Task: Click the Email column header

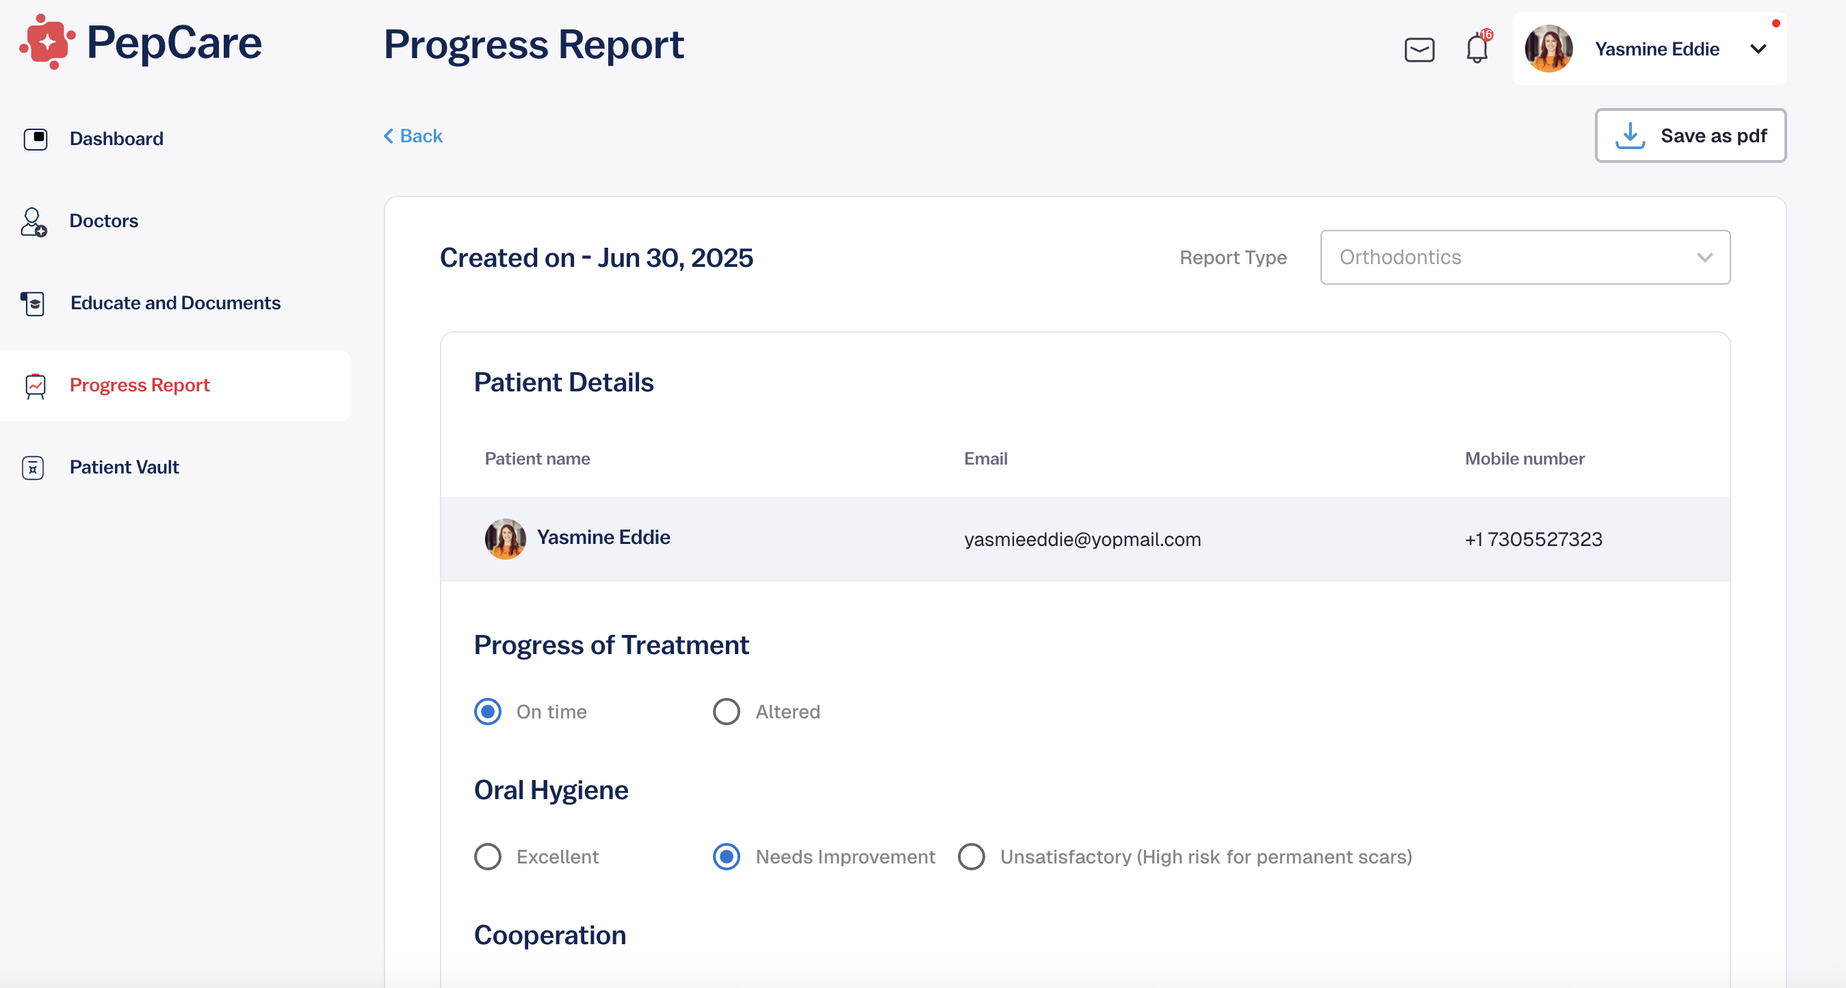Action: point(985,458)
